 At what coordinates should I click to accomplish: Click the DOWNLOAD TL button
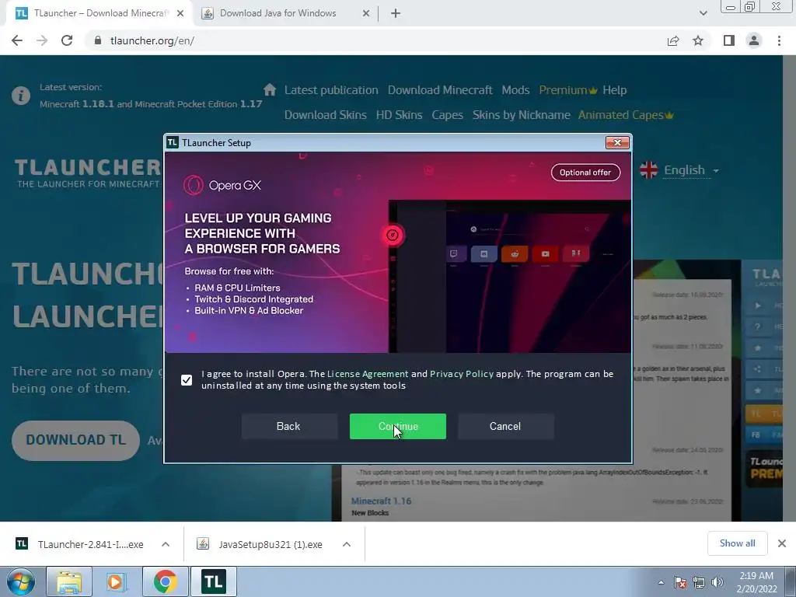[75, 440]
